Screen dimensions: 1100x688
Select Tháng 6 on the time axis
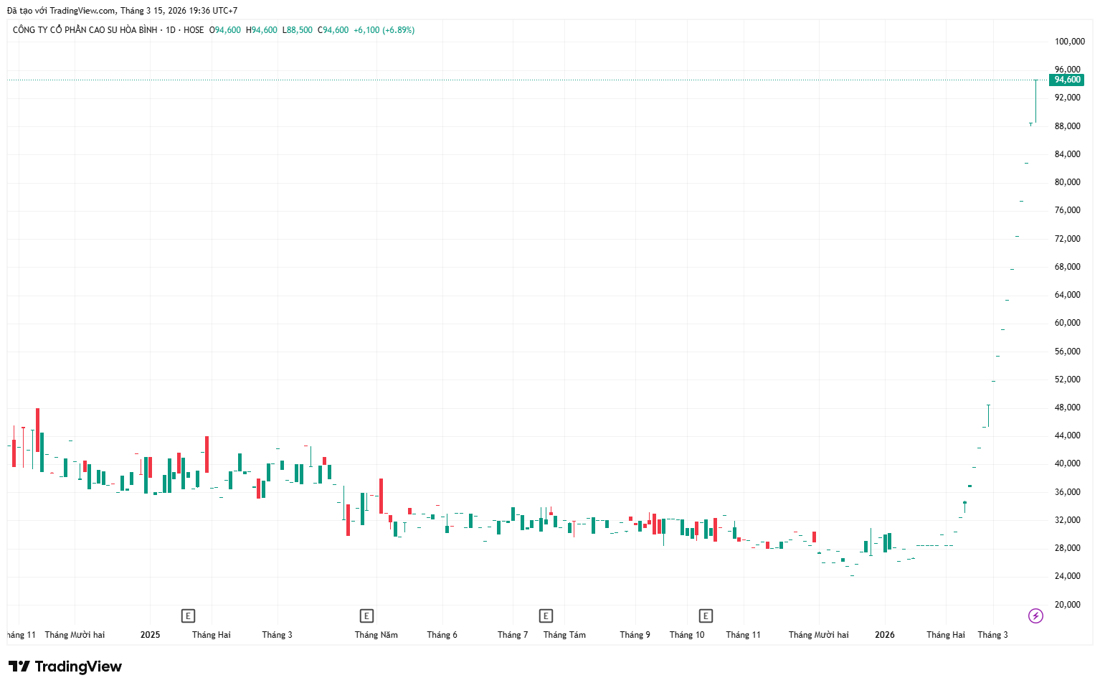click(442, 635)
